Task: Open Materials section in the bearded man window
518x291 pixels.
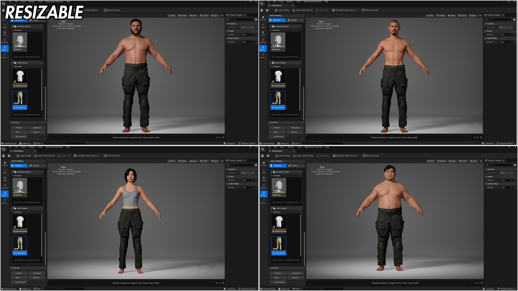Action: (5, 41)
